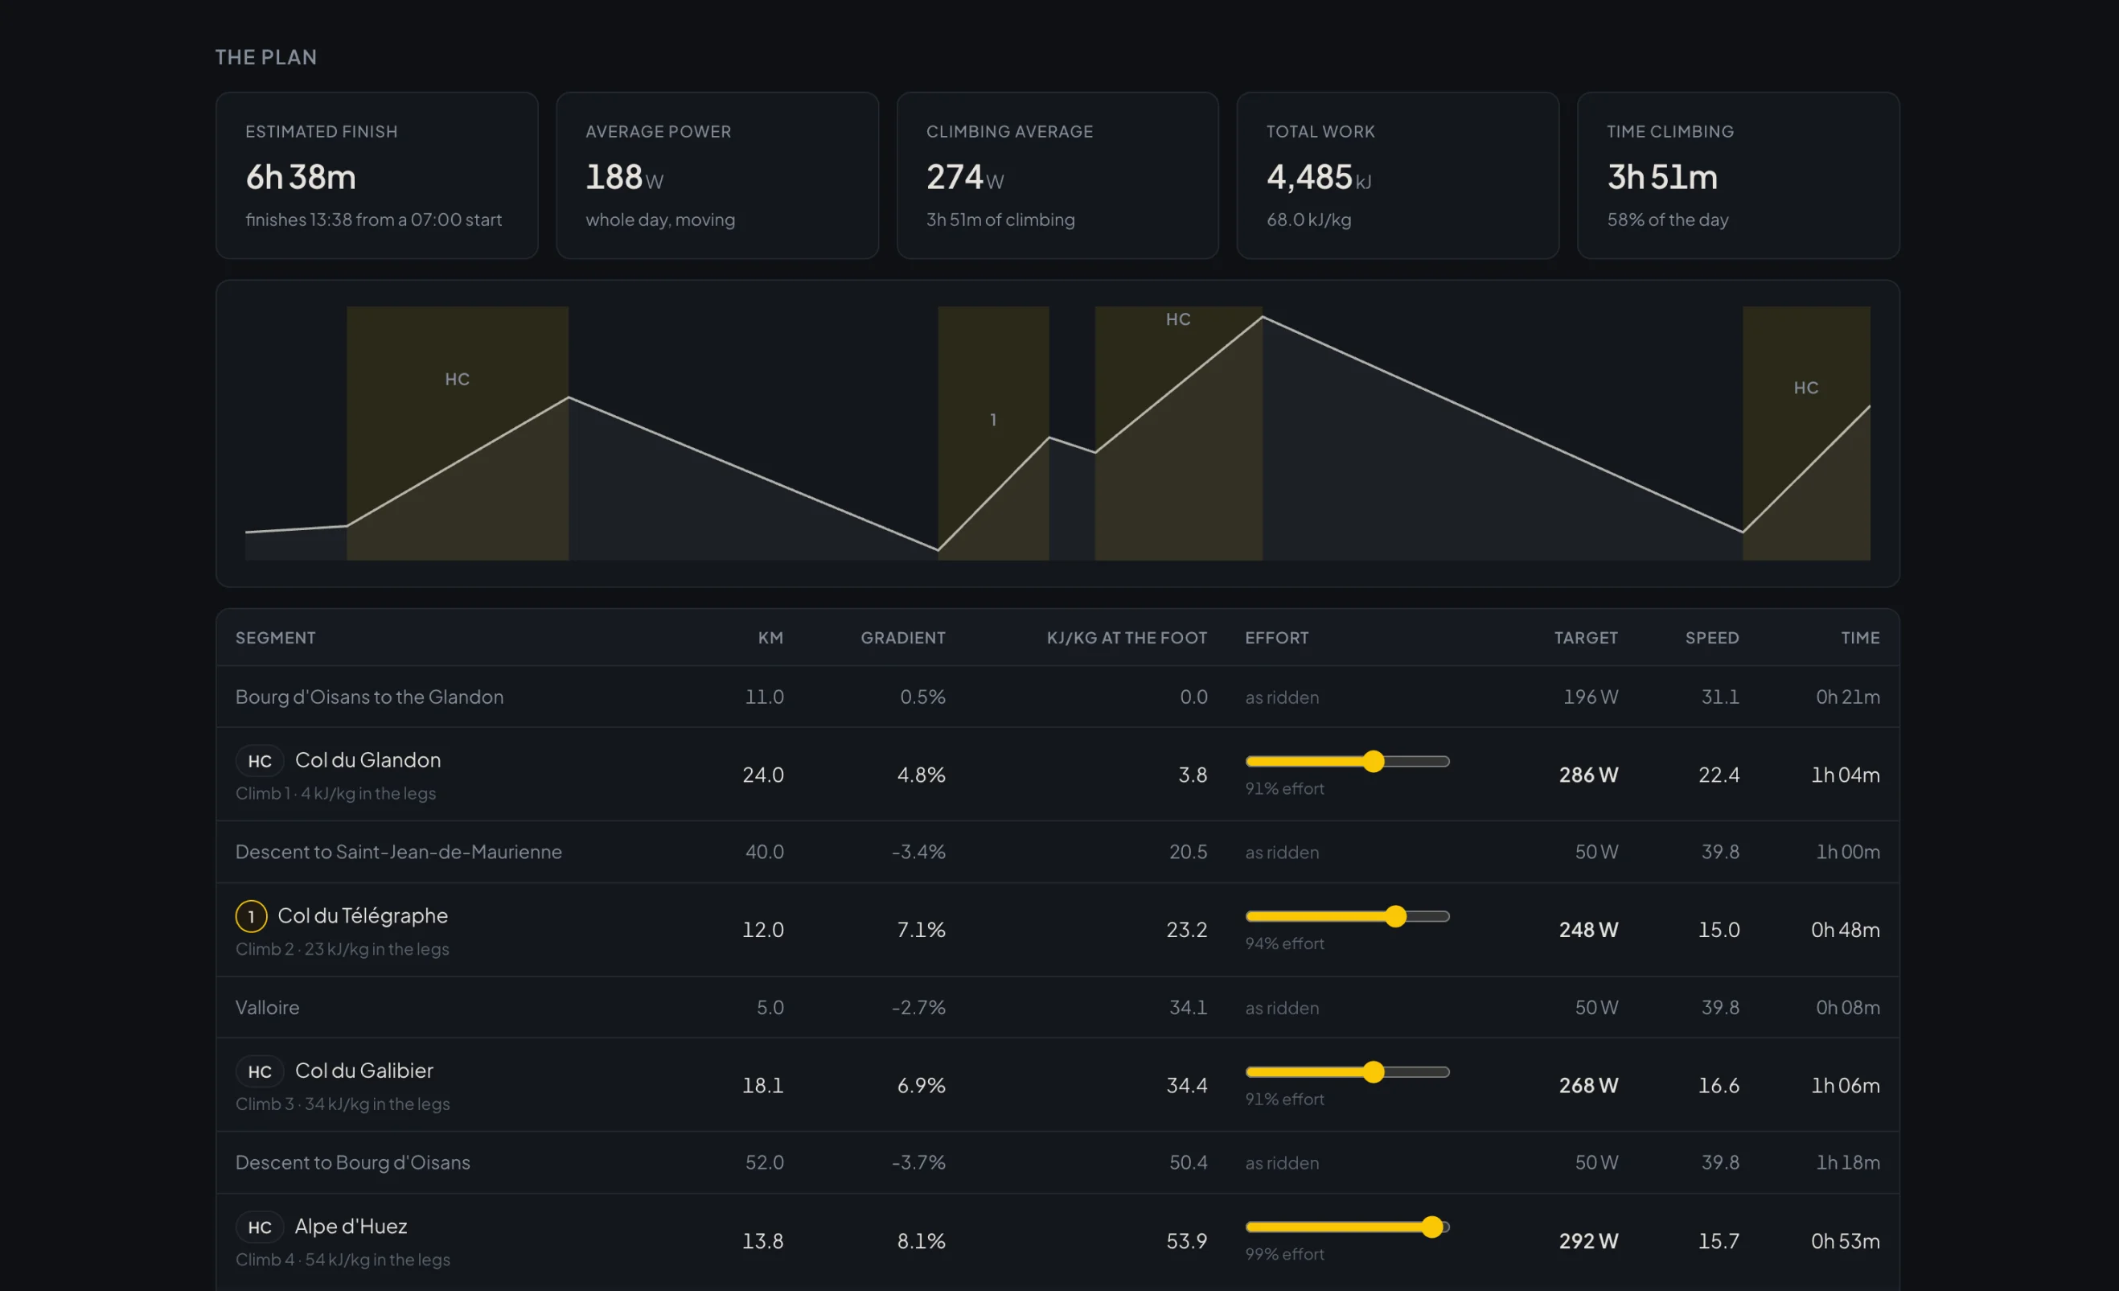Open the Climbing Average card
2119x1291 pixels.
[x=1057, y=175]
